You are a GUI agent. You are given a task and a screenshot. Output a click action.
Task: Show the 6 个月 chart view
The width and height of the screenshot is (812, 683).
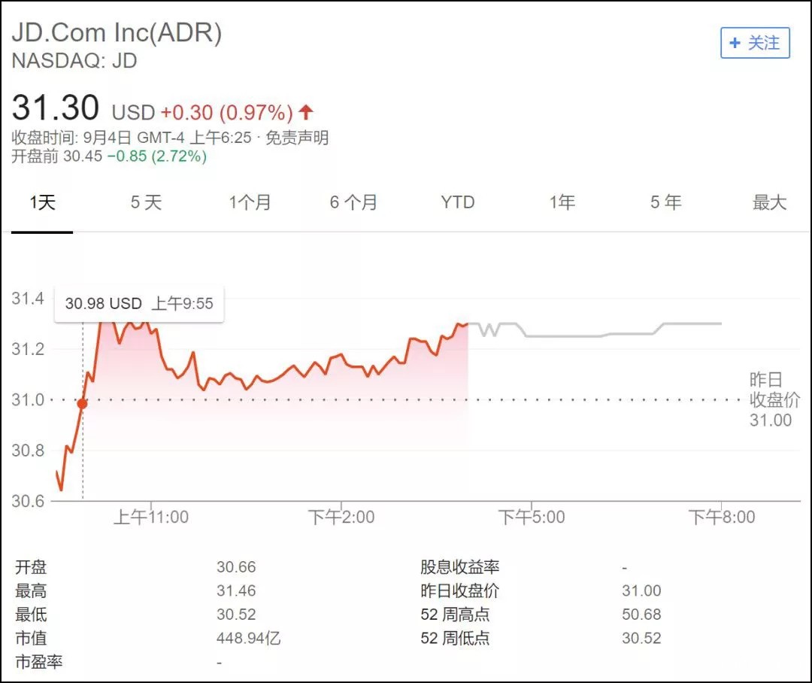click(x=353, y=202)
